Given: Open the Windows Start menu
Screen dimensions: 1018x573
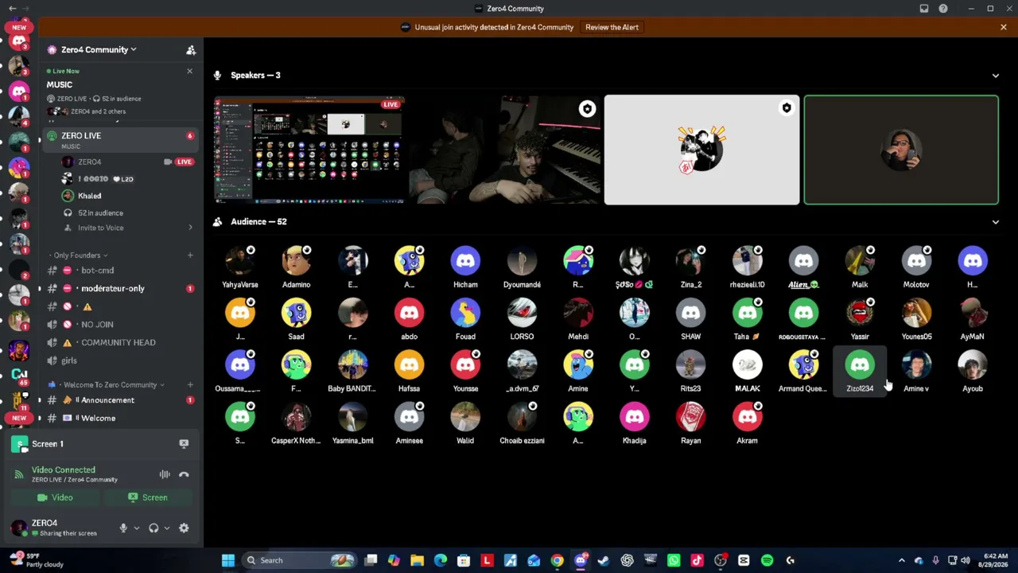Looking at the screenshot, I should (228, 560).
